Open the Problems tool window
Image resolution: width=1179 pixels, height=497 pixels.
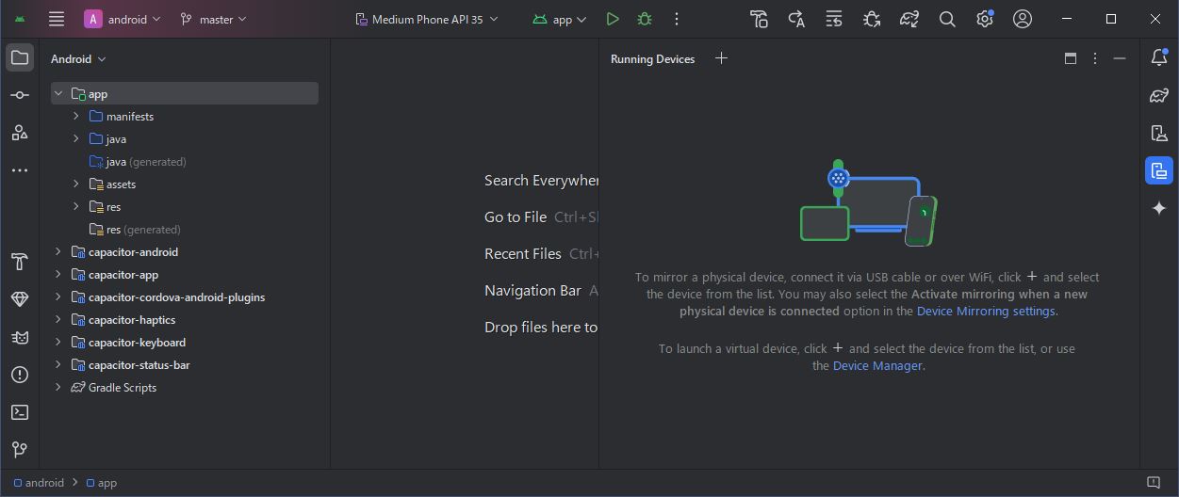point(20,375)
